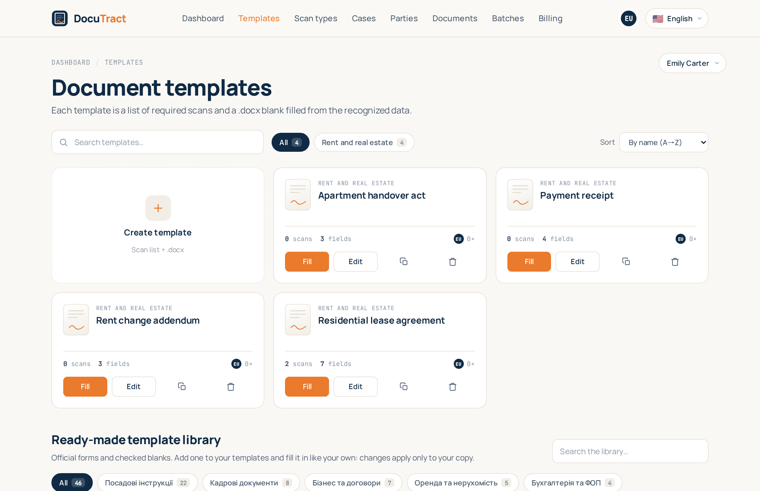The height and width of the screenshot is (491, 760).
Task: Focus the Search templates input
Action: pos(158,142)
